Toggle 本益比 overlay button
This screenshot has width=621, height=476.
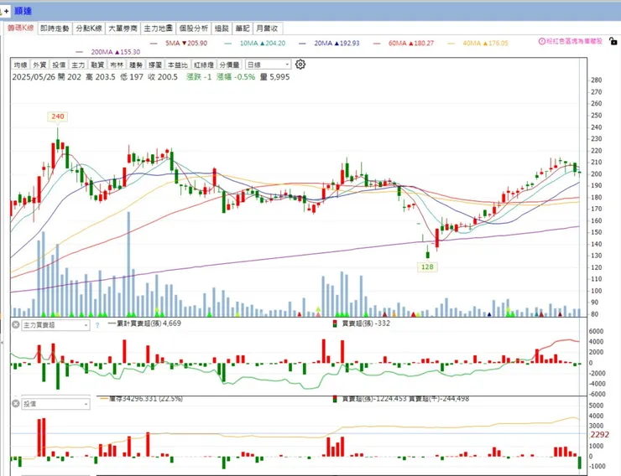177,65
